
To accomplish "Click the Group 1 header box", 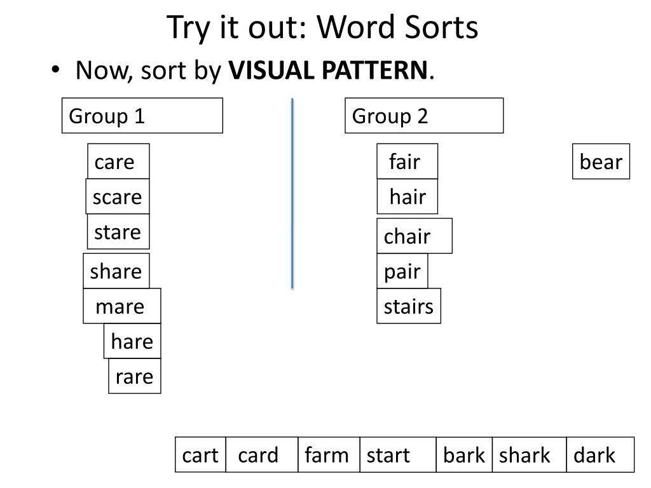I will [x=142, y=116].
